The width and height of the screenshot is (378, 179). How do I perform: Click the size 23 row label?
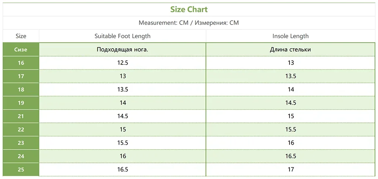[21, 143]
